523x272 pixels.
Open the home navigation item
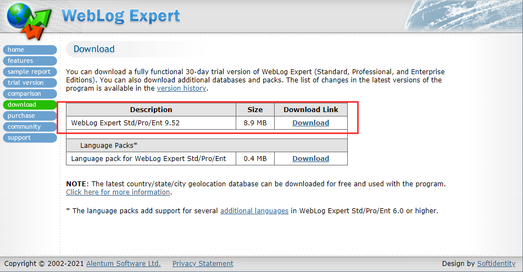[x=16, y=50]
